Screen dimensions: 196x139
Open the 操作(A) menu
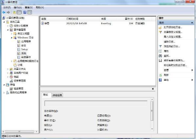point(18,8)
